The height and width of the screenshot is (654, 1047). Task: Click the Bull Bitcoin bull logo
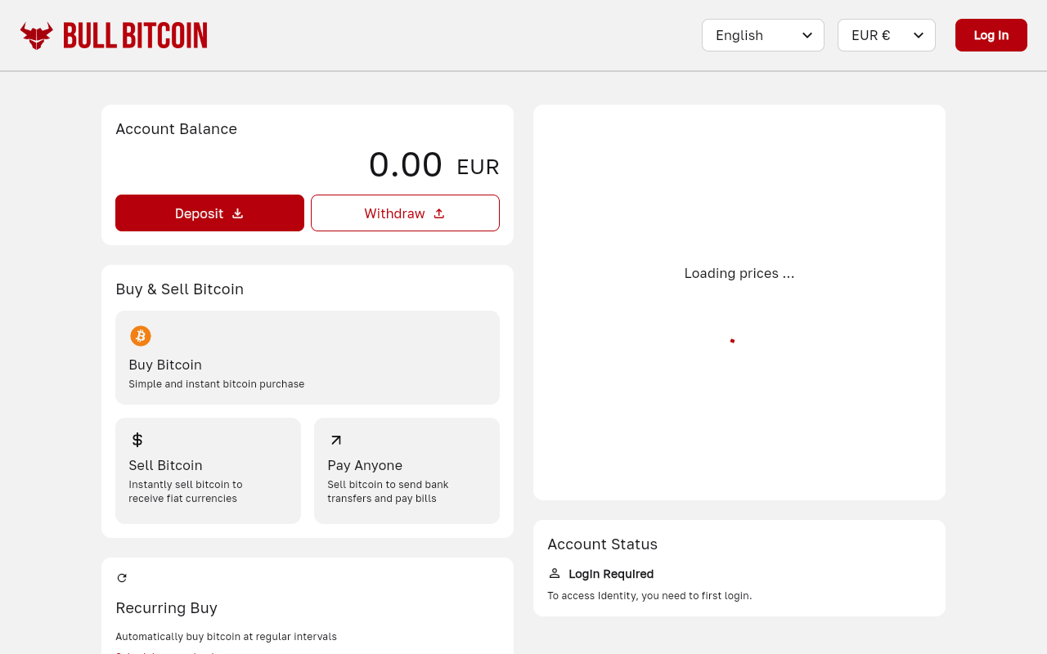tap(34, 35)
